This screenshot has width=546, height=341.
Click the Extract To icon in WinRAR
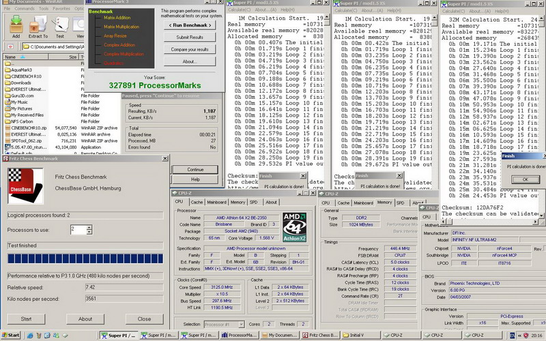coord(38,26)
